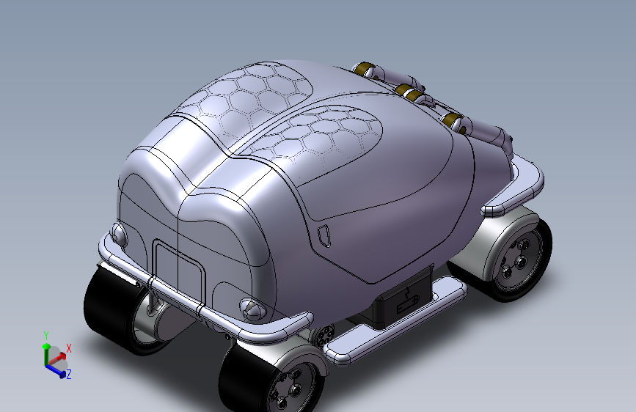Select the black box mounted under the vehicle side
636x412 pixels.
coord(403,297)
